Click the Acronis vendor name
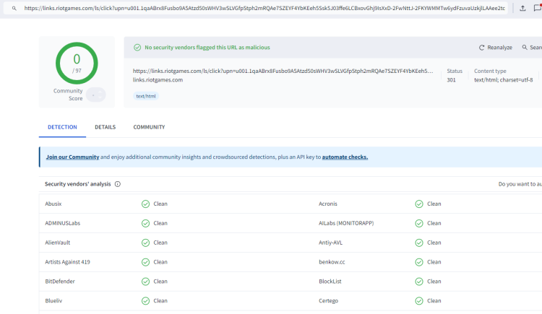Screen dimensions: 542x314 coord(327,204)
